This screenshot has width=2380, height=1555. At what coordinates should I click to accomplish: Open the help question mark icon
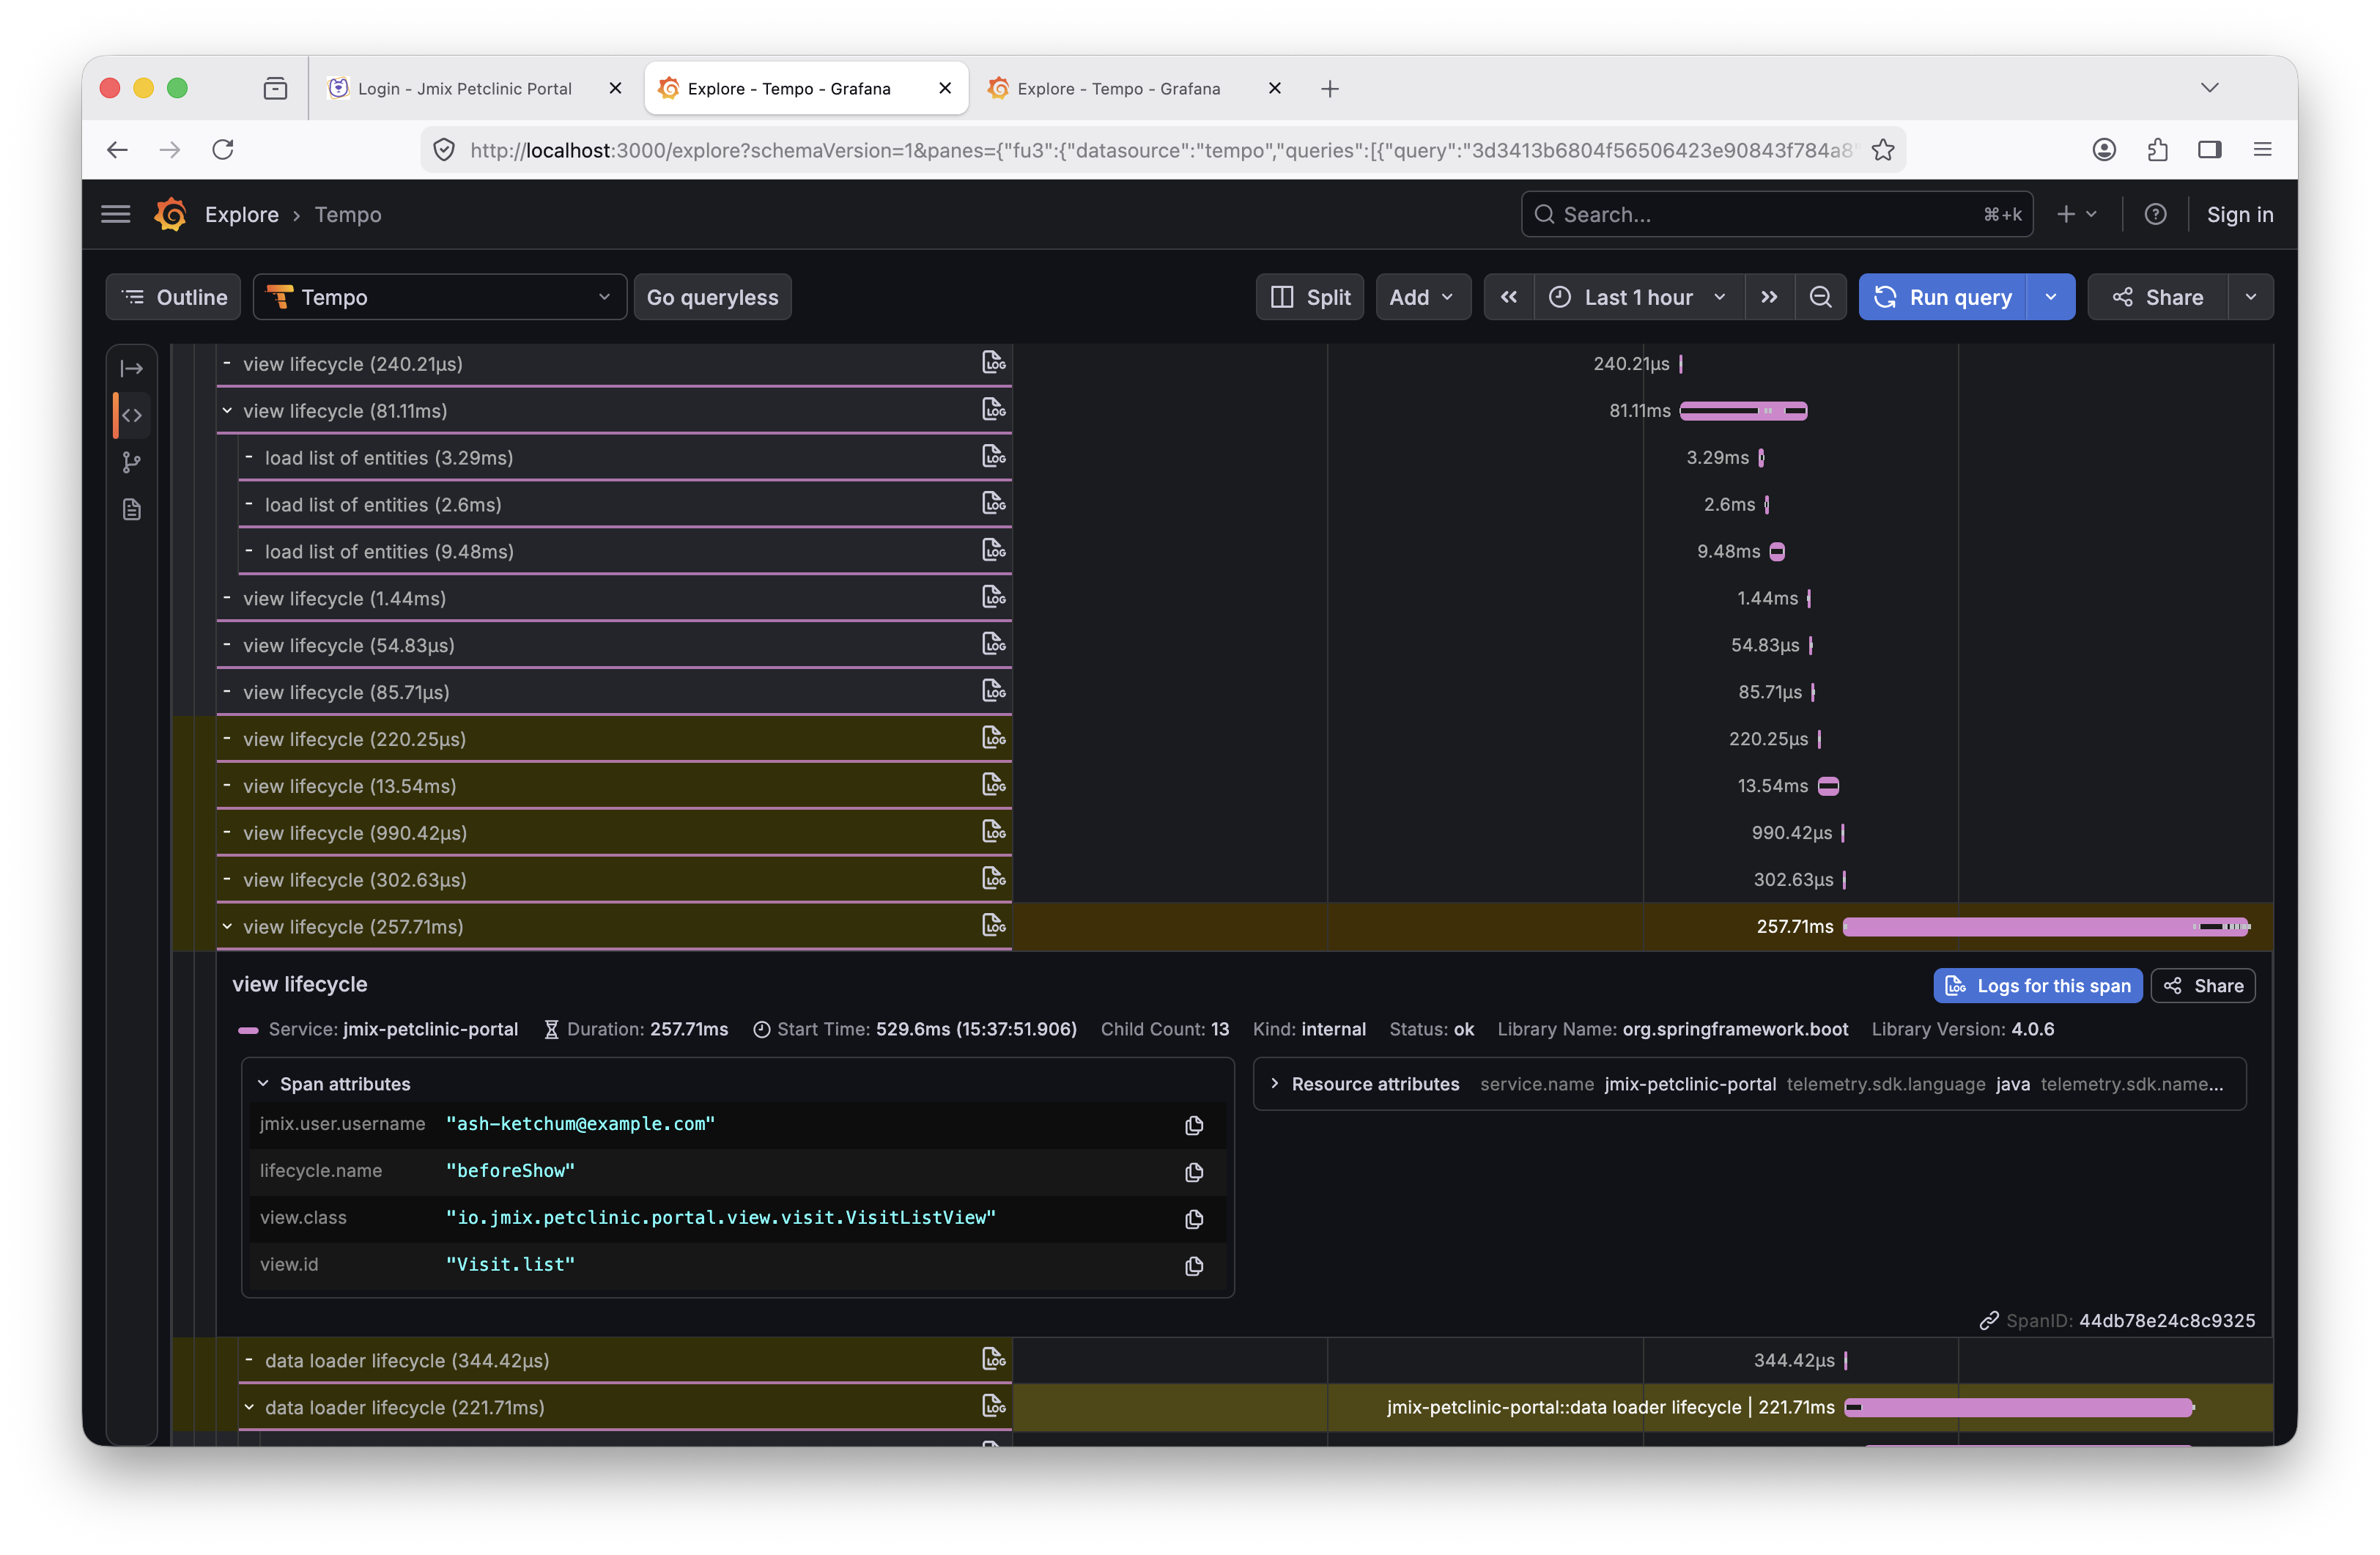2155,214
